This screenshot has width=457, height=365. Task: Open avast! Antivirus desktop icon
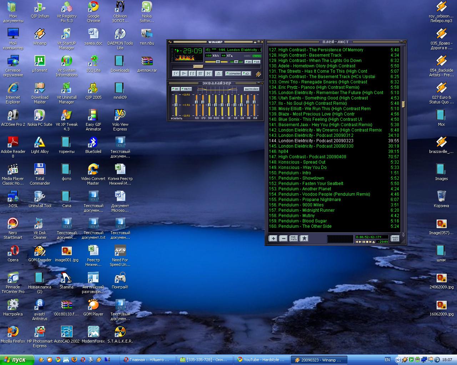tap(40, 310)
